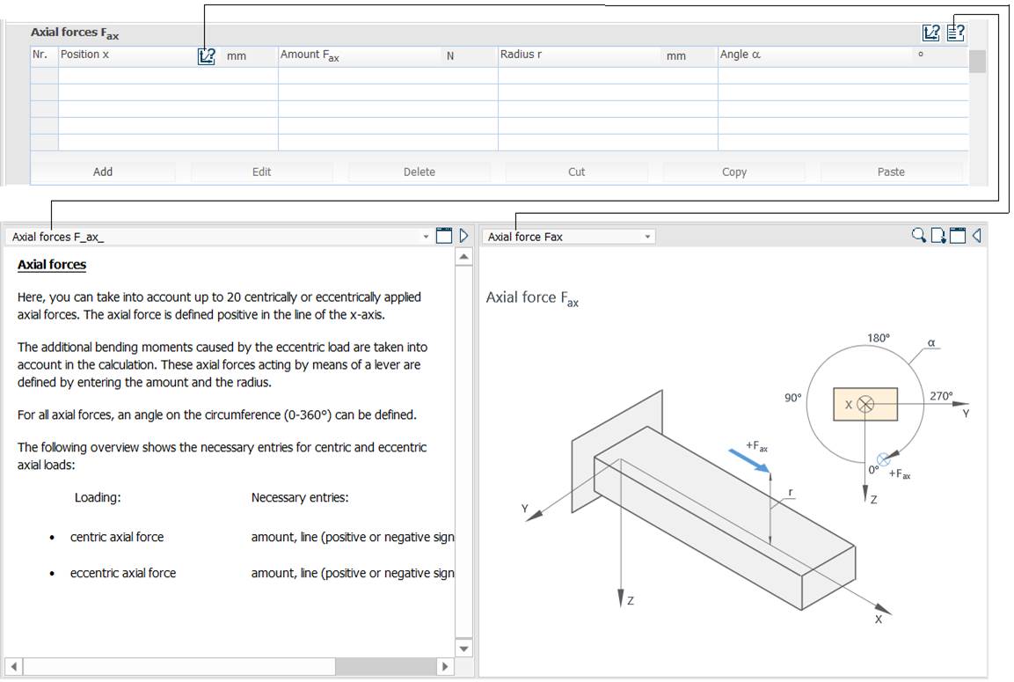Click 'Nr.' column header
This screenshot has height=682, width=1014.
(x=44, y=56)
